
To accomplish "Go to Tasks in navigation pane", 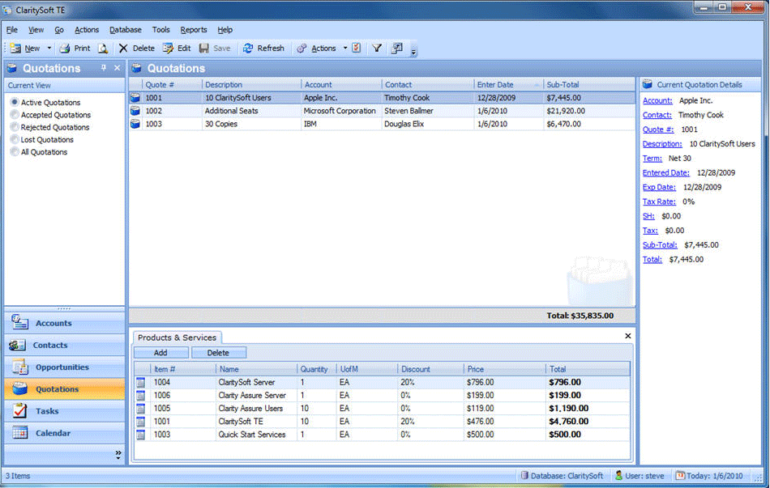I will [x=65, y=411].
